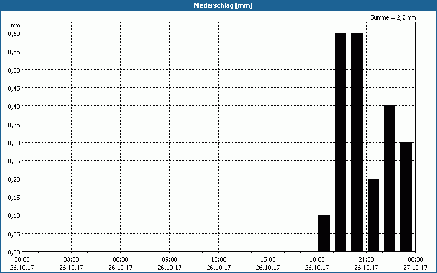
Task: Click the 06:00 time axis label
Action: tap(120, 259)
